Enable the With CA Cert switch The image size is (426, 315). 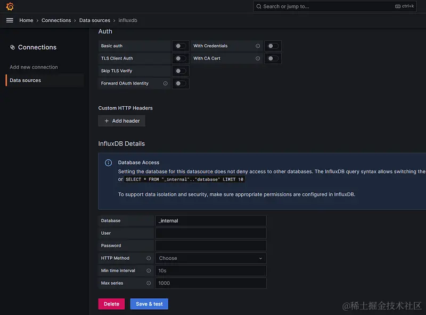coord(273,58)
